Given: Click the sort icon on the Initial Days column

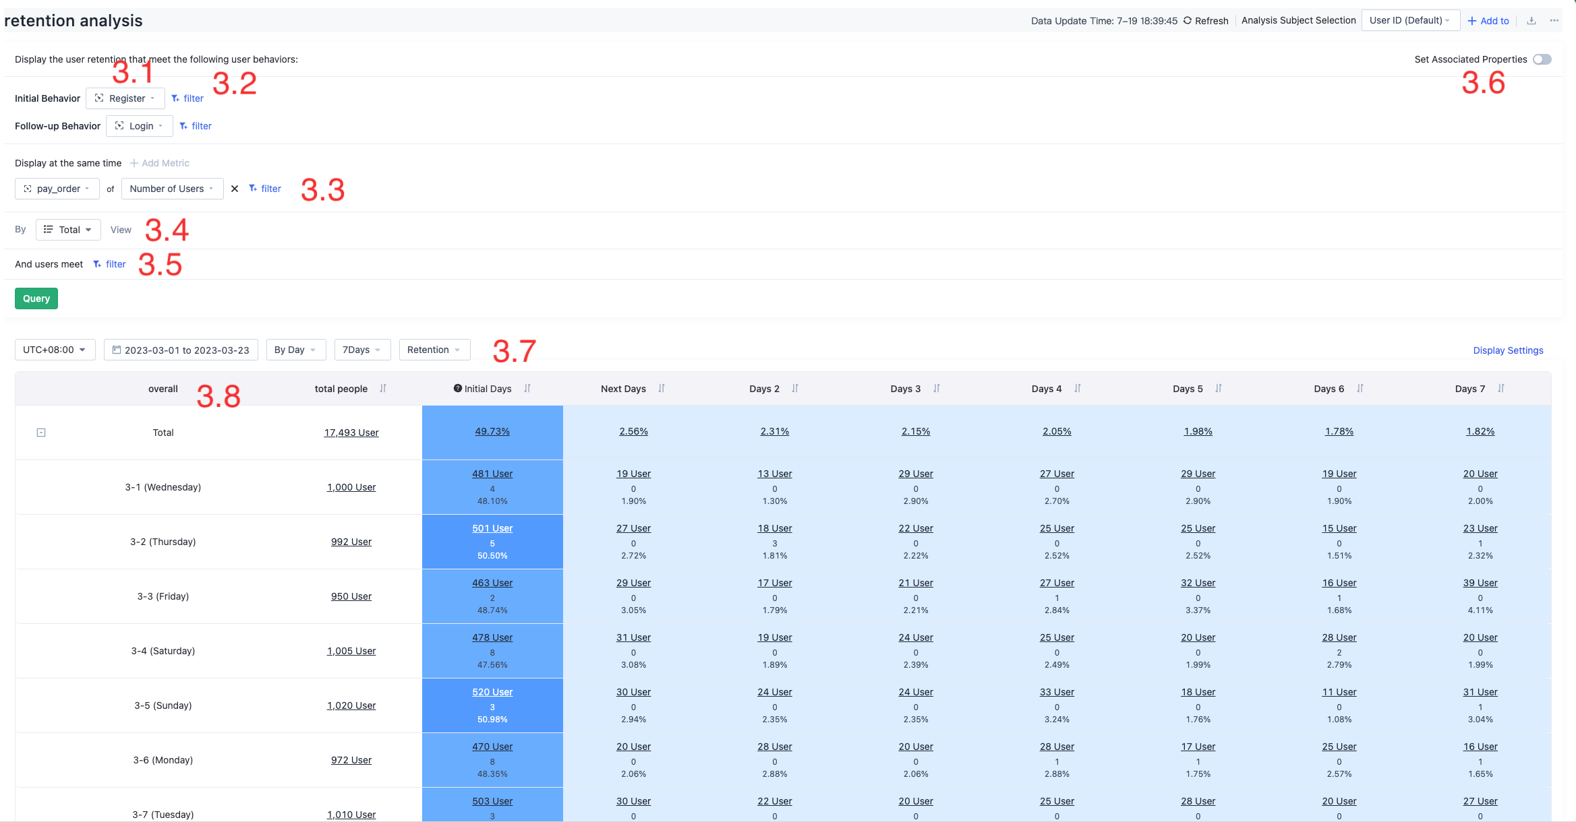Looking at the screenshot, I should (528, 388).
